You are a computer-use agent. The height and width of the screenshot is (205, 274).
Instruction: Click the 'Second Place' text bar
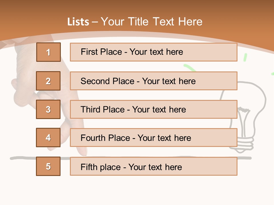pyautogui.click(x=154, y=81)
